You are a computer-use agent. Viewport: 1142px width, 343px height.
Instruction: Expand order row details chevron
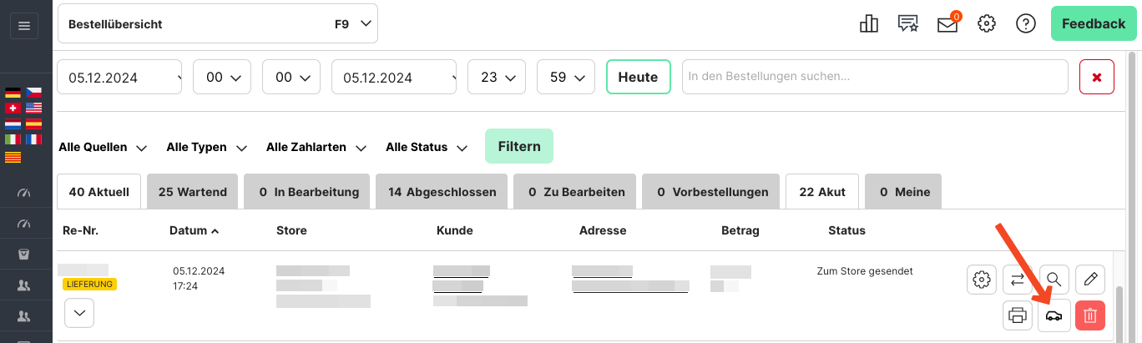[79, 312]
